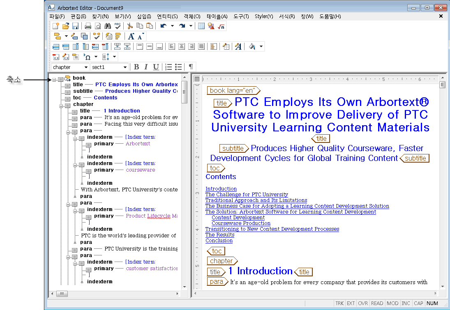This screenshot has width=450, height=310.
Task: Follow the Introduction link in Contents
Action: [x=221, y=189]
